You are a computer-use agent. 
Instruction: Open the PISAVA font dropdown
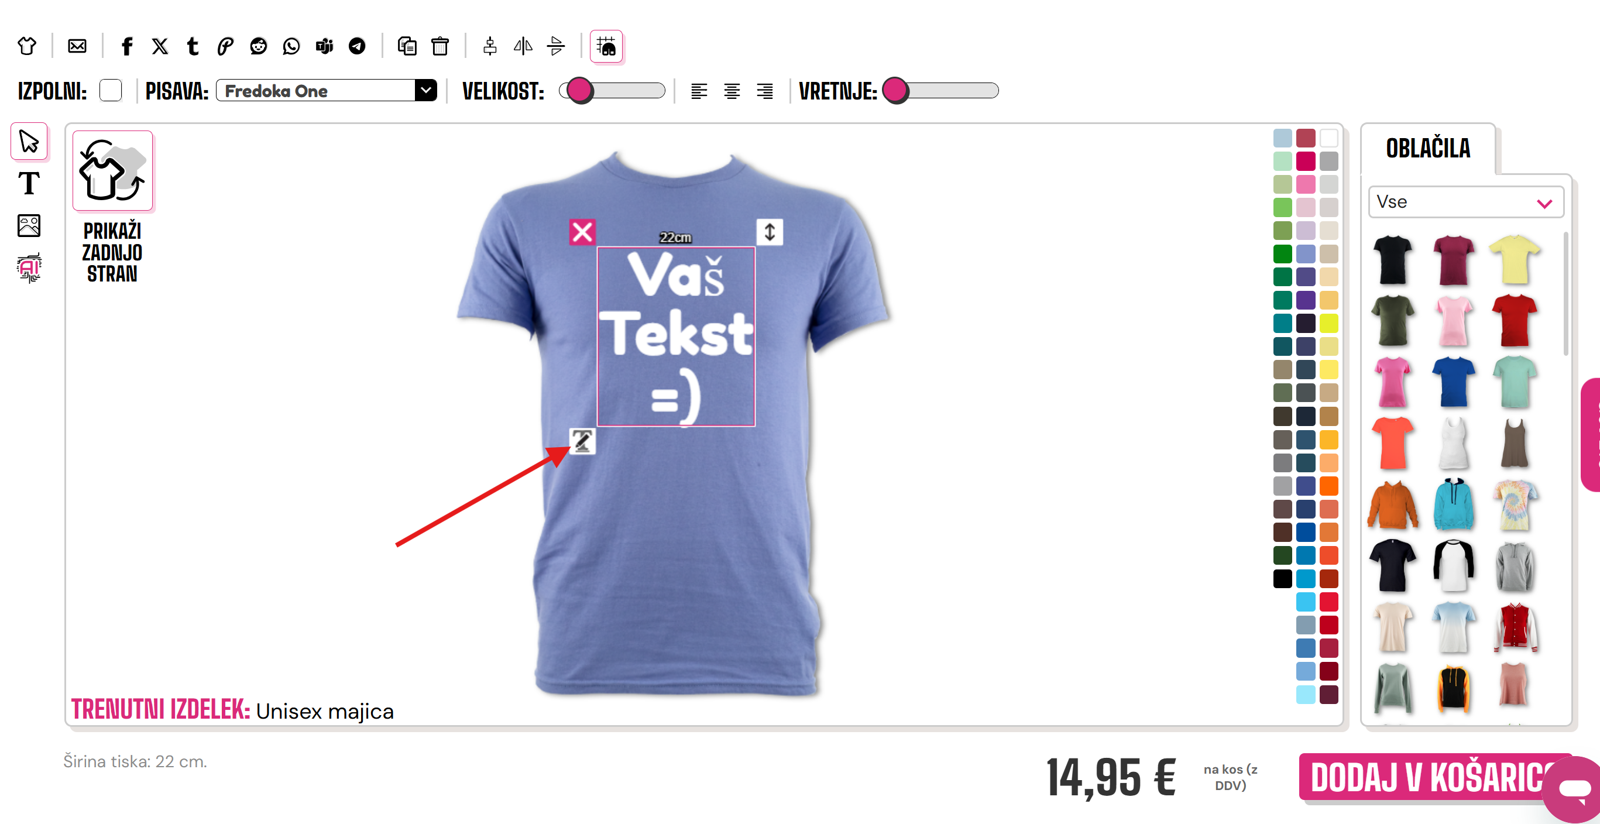pyautogui.click(x=327, y=91)
